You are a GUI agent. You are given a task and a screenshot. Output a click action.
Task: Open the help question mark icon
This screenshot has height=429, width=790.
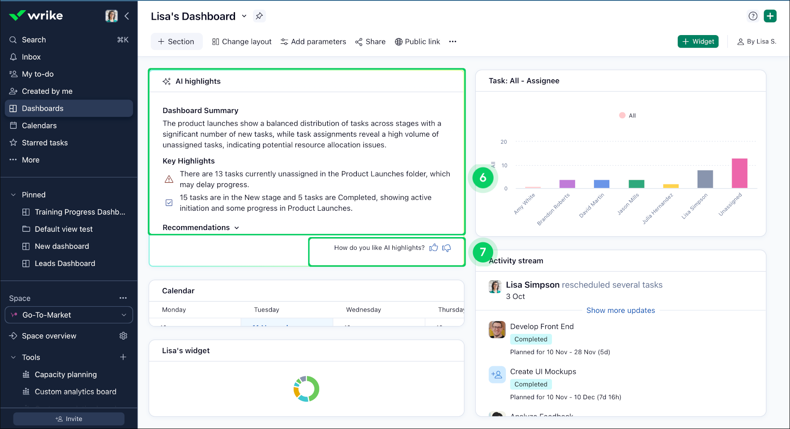tap(753, 16)
